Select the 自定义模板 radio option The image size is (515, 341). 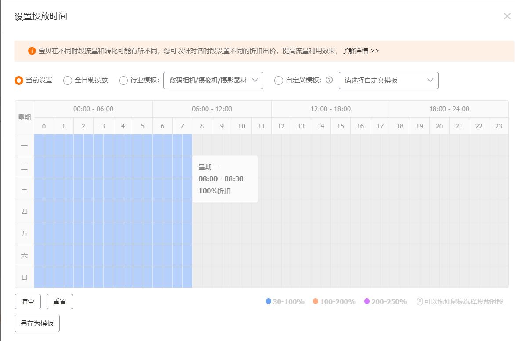pyautogui.click(x=279, y=81)
